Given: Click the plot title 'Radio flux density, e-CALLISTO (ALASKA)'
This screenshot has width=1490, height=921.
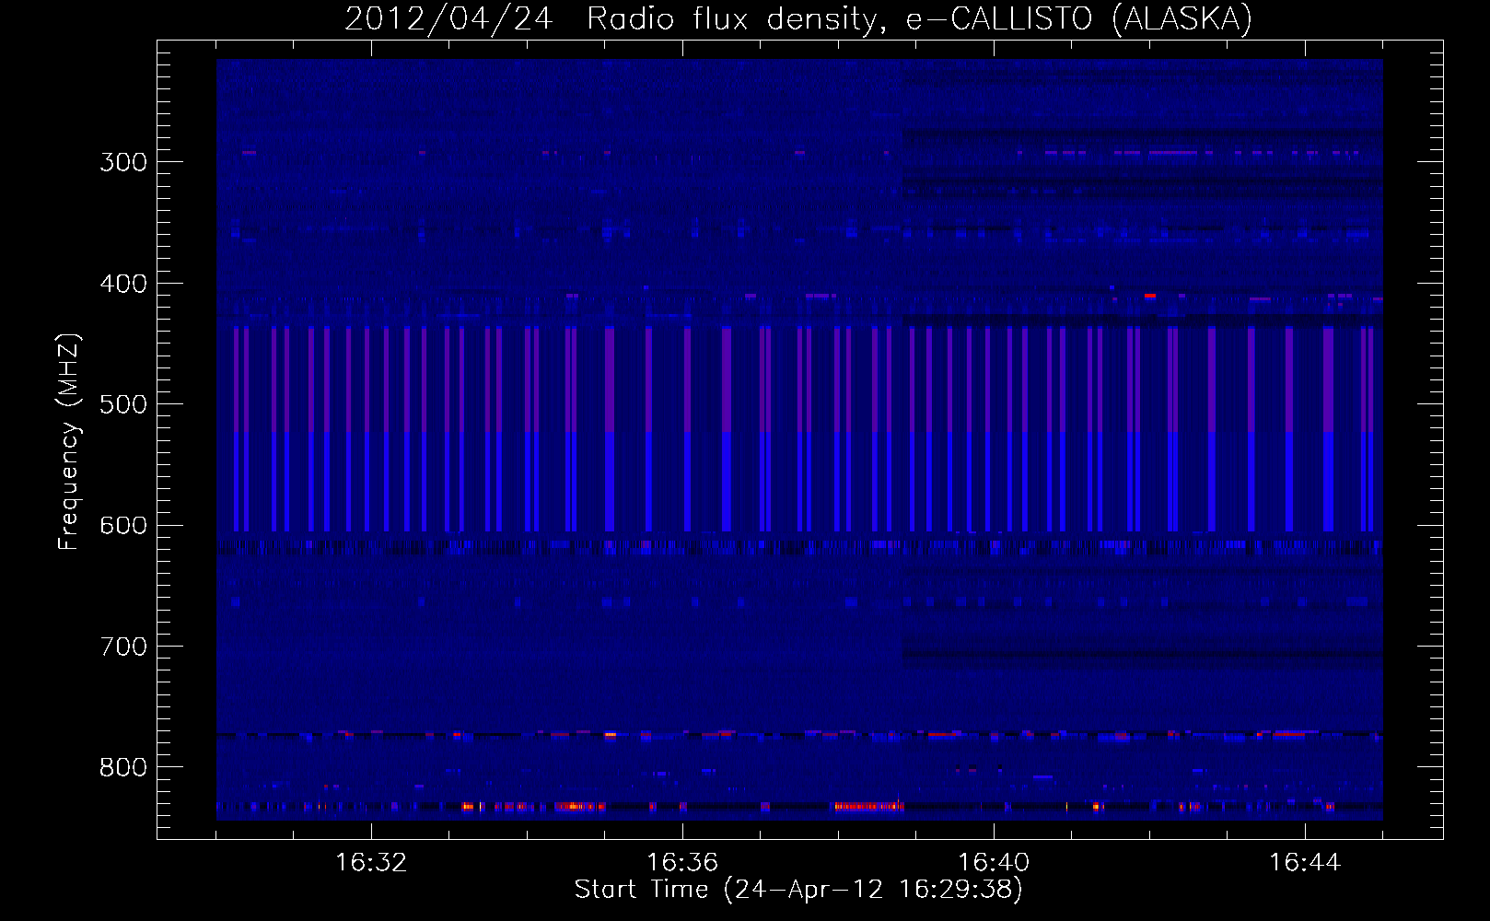Looking at the screenshot, I should coord(920,18).
